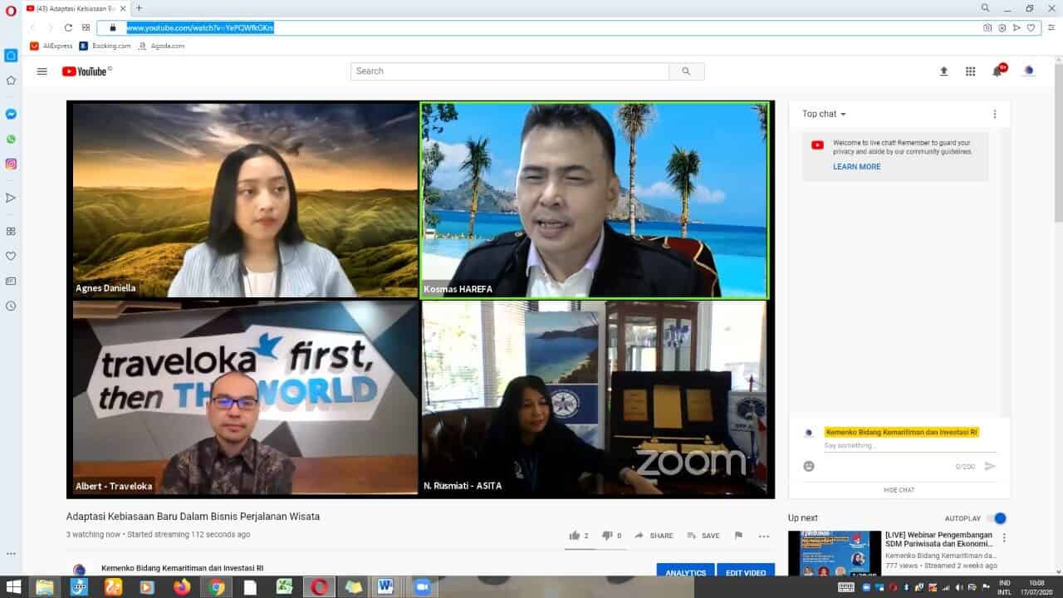Click the ANALYTICS button
Viewport: 1063px width, 598px height.
685,571
